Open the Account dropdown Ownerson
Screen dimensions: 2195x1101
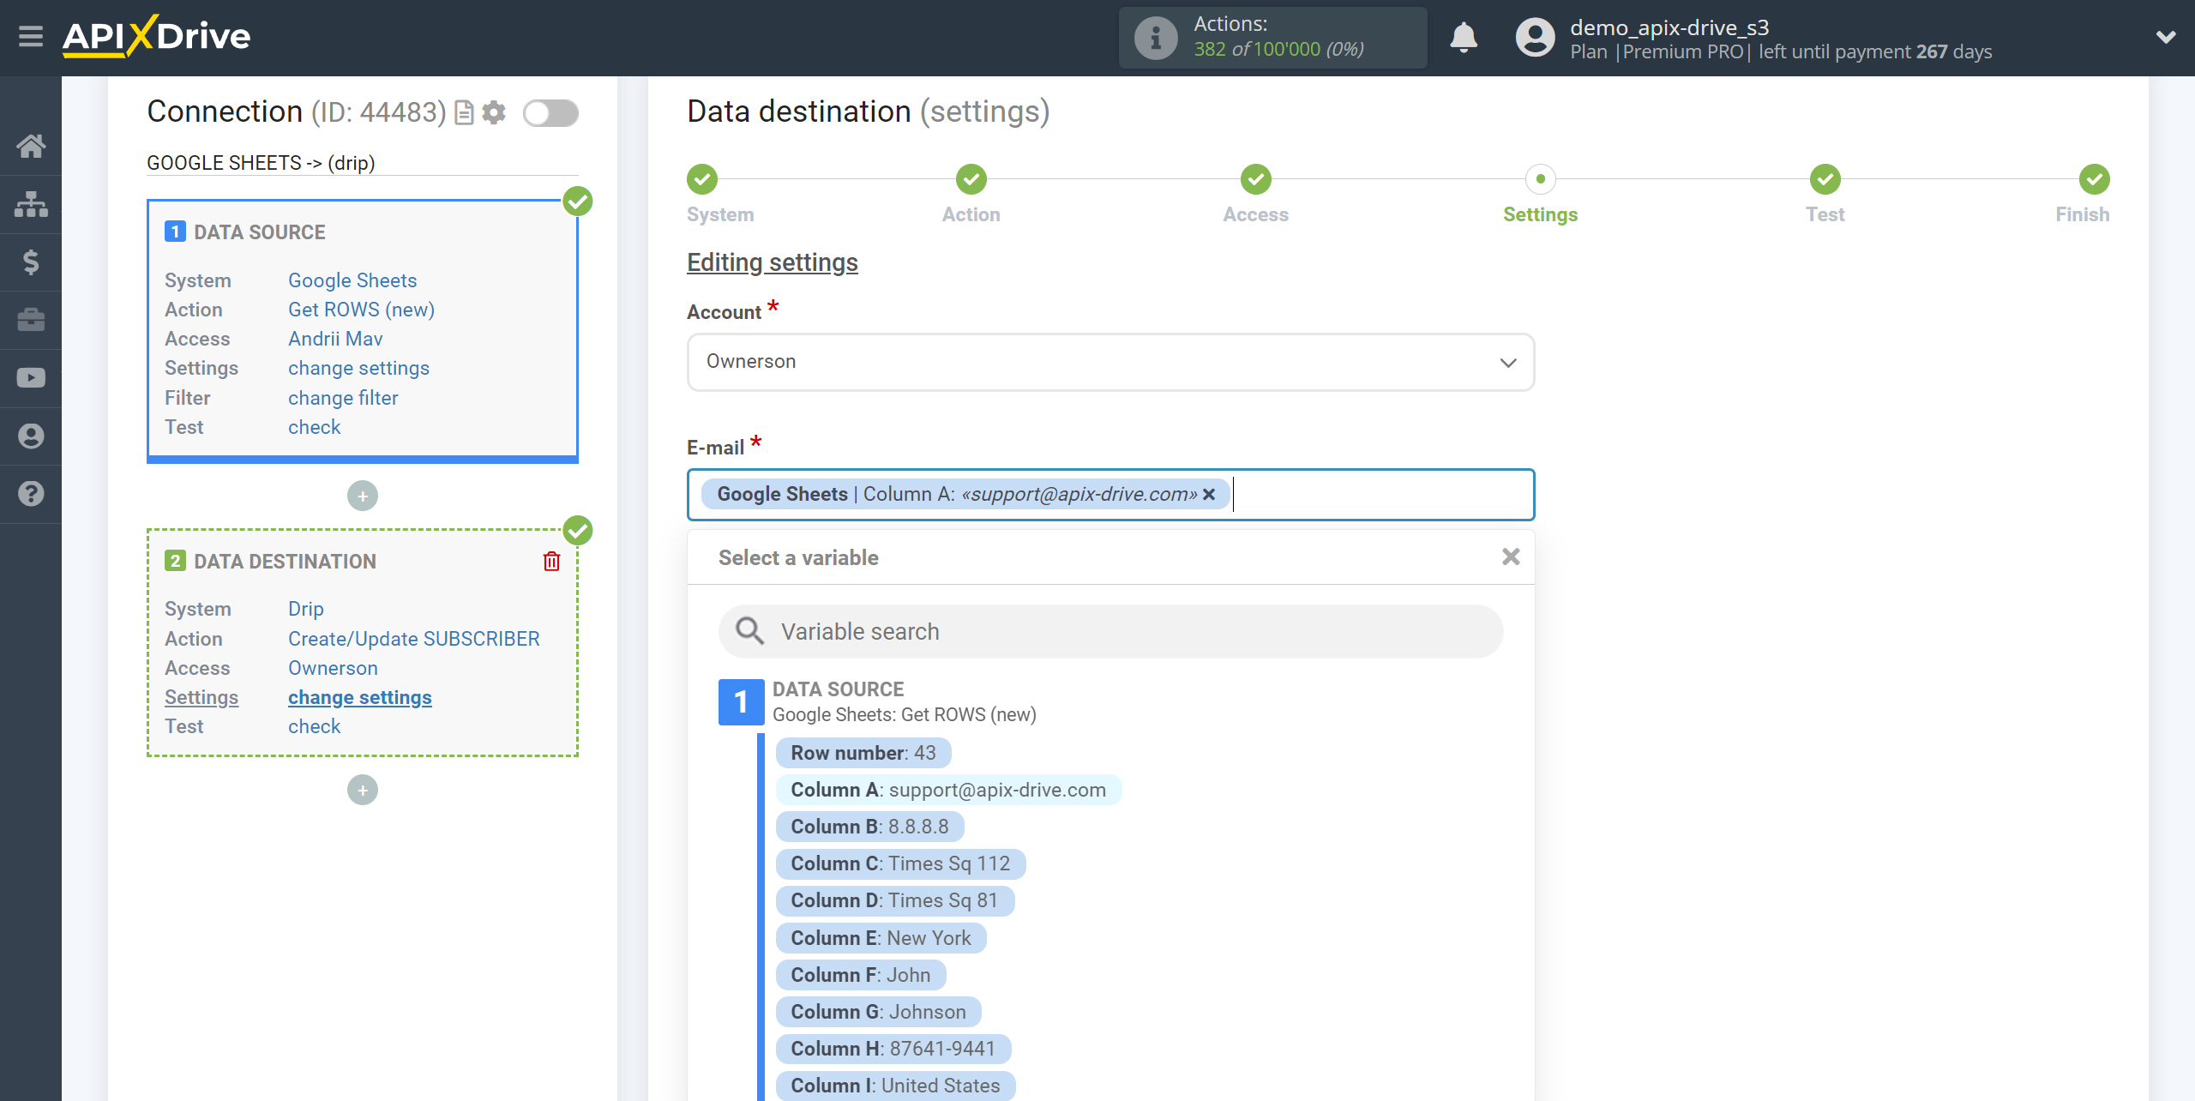click(x=1110, y=362)
